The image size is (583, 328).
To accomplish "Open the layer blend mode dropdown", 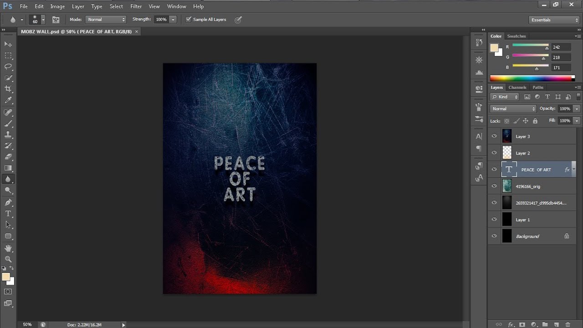I will (x=513, y=109).
